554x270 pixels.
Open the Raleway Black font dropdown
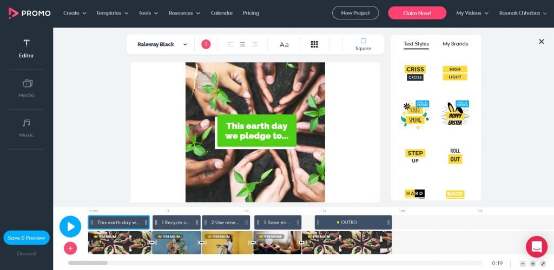(x=162, y=44)
